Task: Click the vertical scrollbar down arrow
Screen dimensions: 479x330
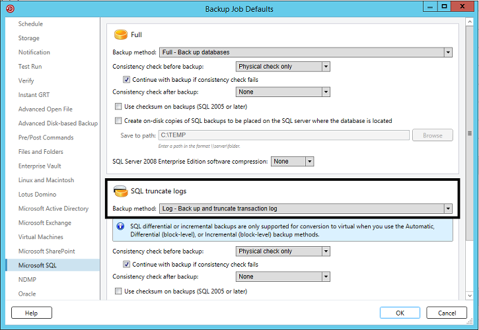Action: (470, 295)
